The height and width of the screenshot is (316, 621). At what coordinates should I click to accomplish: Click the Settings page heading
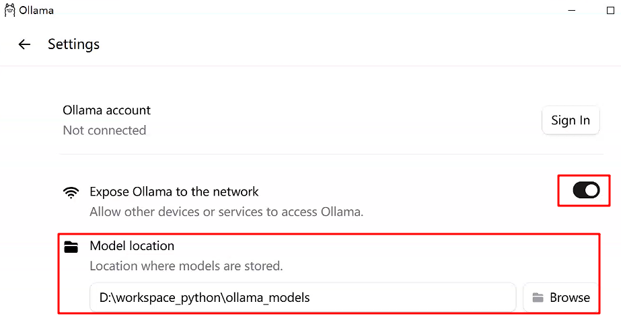point(73,44)
